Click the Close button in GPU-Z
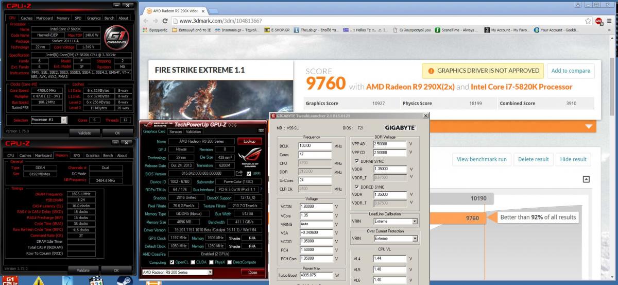Screen dimensions: 618x285 pyautogui.click(x=253, y=272)
